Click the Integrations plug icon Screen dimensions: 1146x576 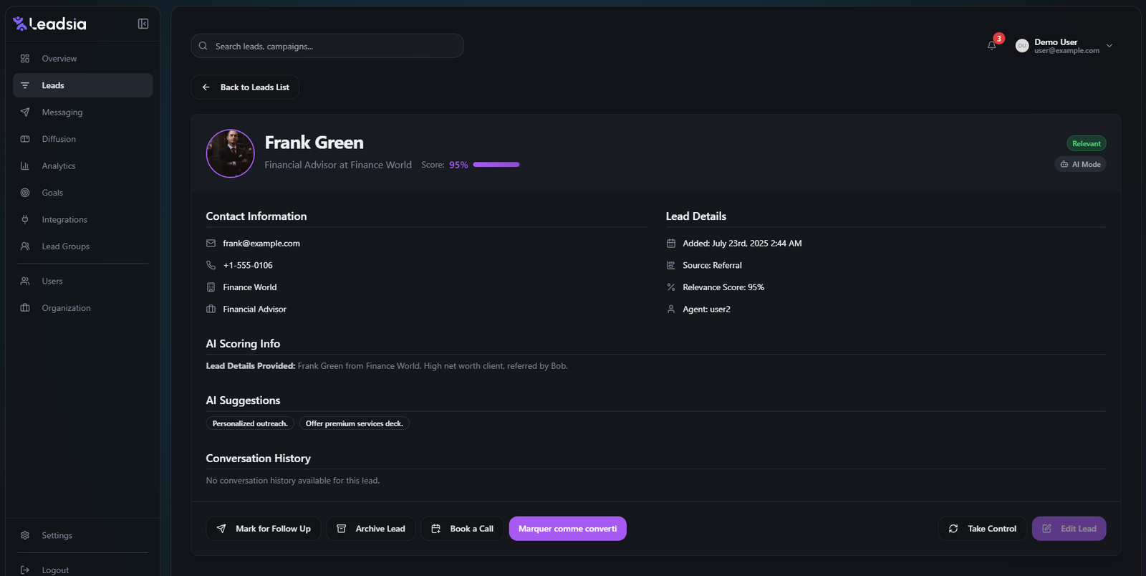click(x=25, y=220)
